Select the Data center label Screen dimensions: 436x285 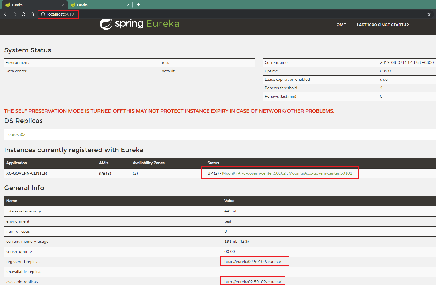tap(16, 71)
